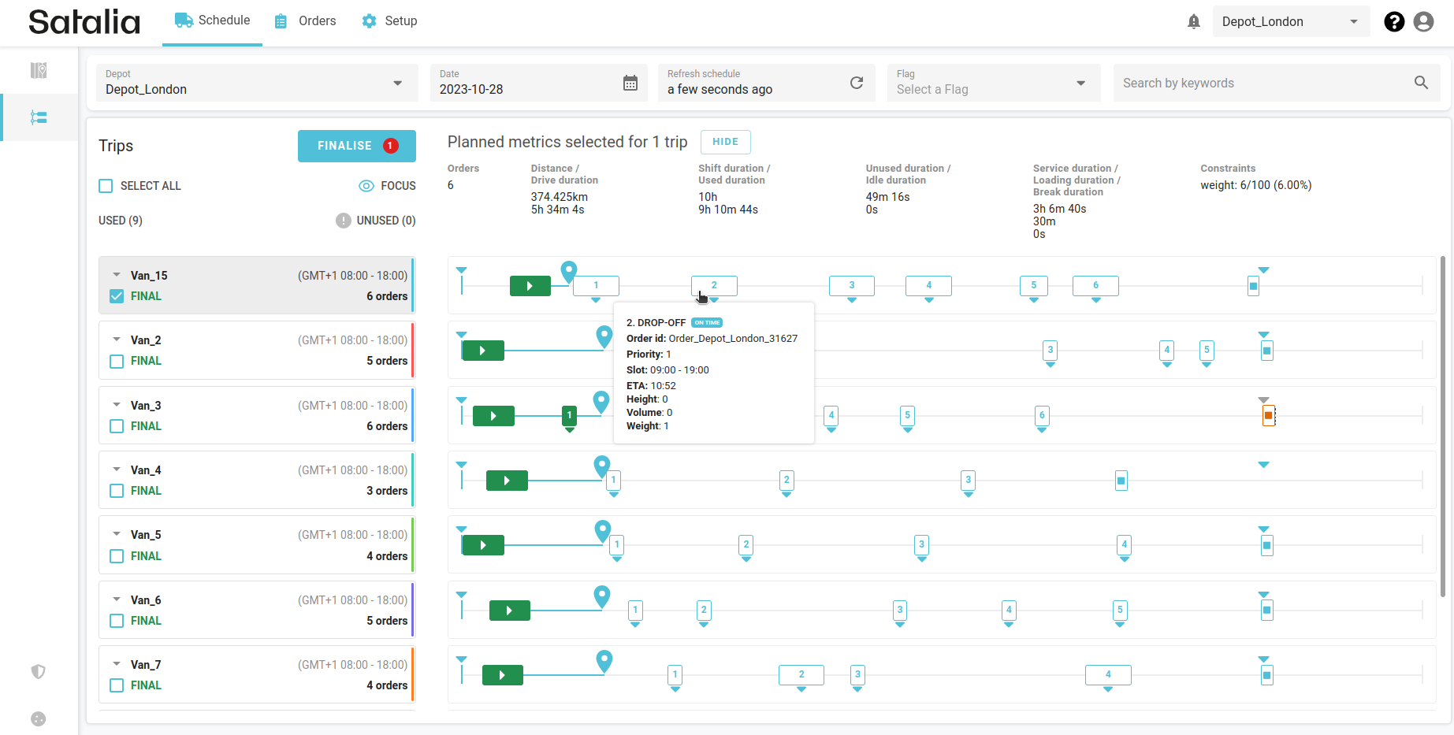This screenshot has width=1454, height=735.
Task: Hide the planned metrics panel
Action: pyautogui.click(x=725, y=142)
